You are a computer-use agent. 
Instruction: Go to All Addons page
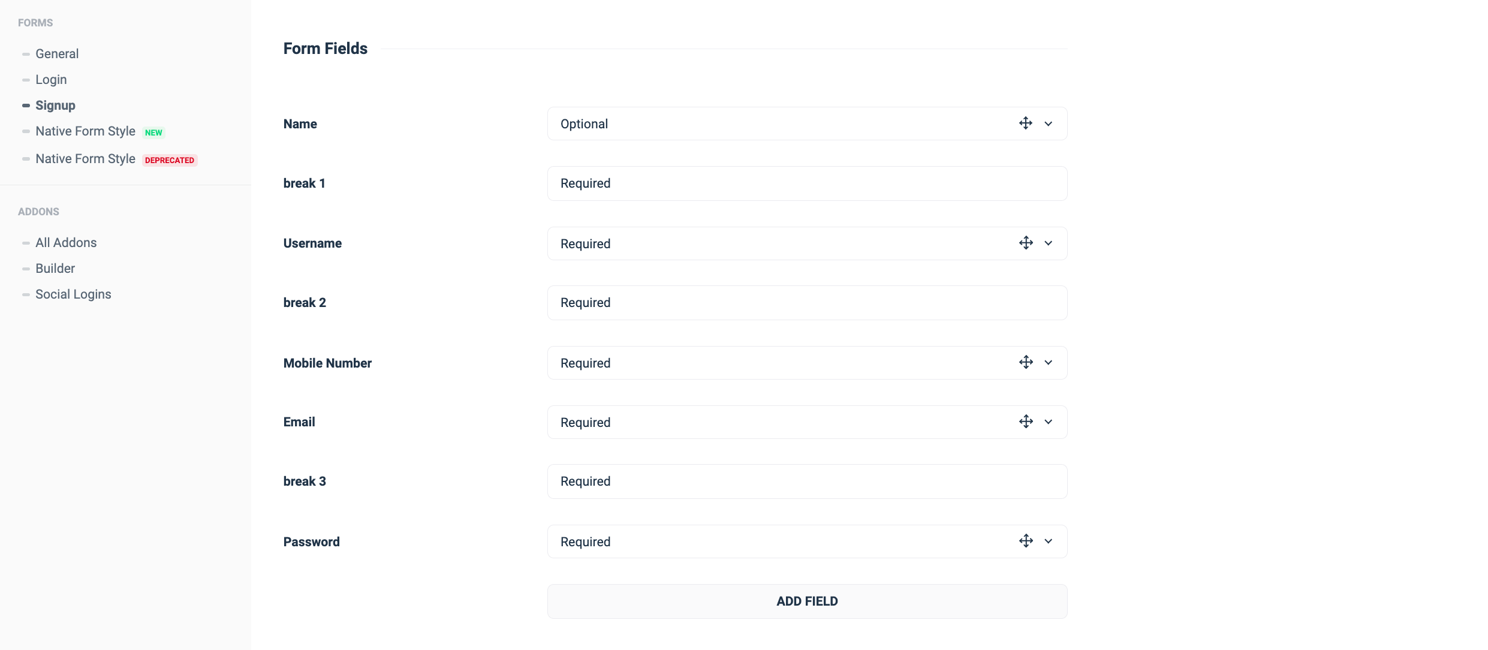click(66, 243)
